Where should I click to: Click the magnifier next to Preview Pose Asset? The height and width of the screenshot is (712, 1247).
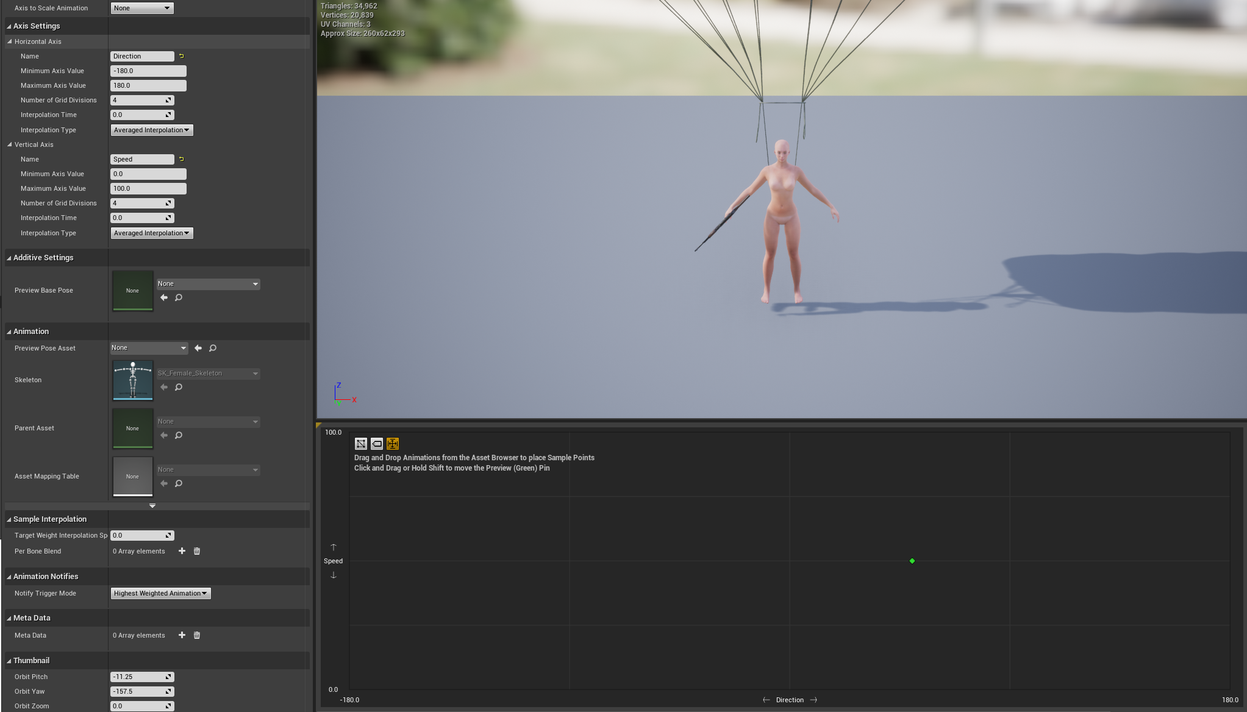(x=213, y=348)
